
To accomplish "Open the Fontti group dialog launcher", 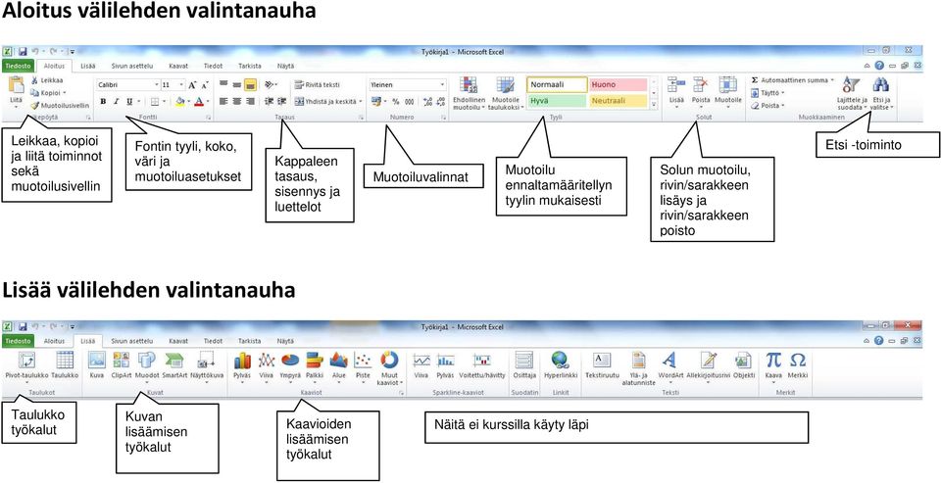I will tap(207, 119).
